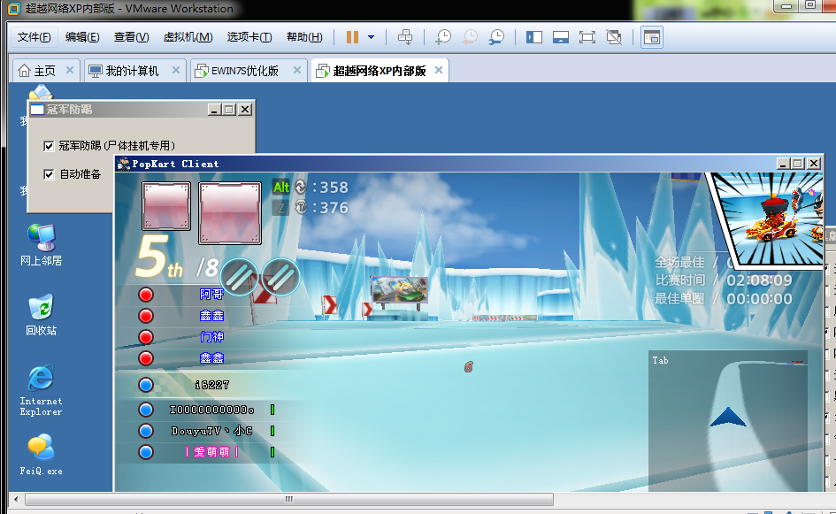Click the blue team dot beside DouyuTV丶小C
This screenshot has height=514, width=836.
[146, 431]
